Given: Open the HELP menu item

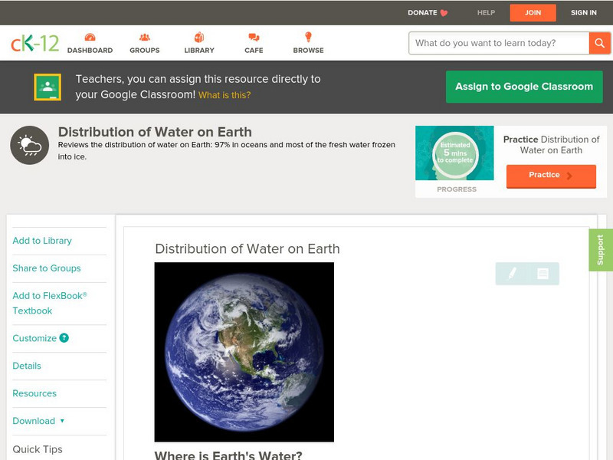Looking at the screenshot, I should [486, 12].
